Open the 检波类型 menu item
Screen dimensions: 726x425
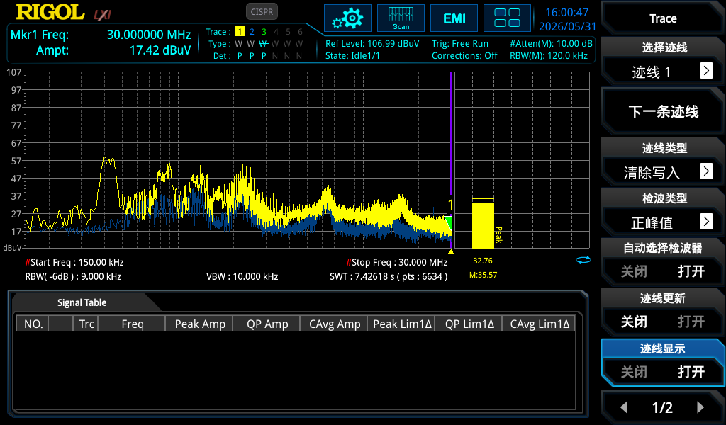pyautogui.click(x=663, y=212)
